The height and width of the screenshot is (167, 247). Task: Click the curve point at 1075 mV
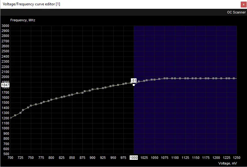pyautogui.click(x=165, y=78)
